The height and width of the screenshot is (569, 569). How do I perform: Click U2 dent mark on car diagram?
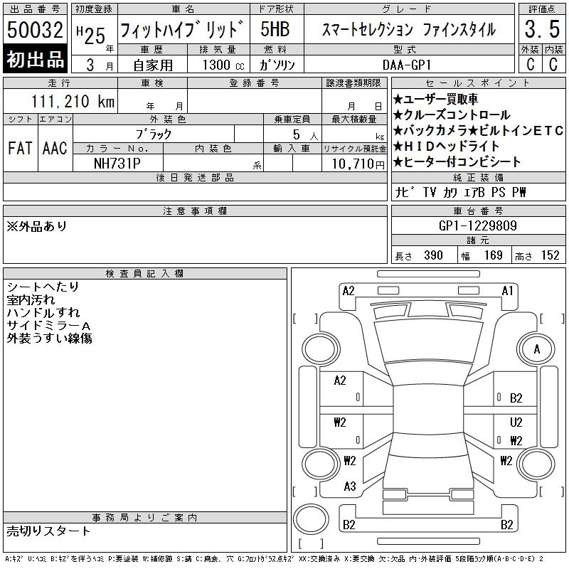click(x=516, y=422)
